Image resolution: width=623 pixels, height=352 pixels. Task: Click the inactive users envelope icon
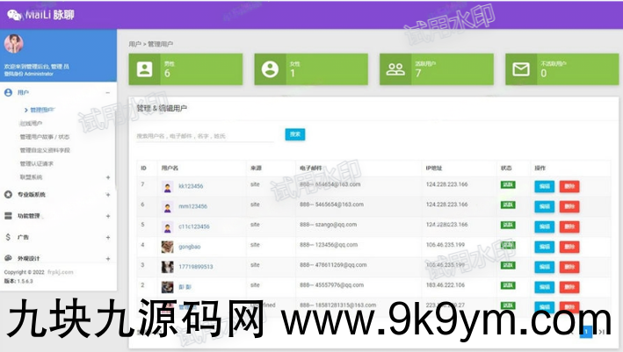521,69
